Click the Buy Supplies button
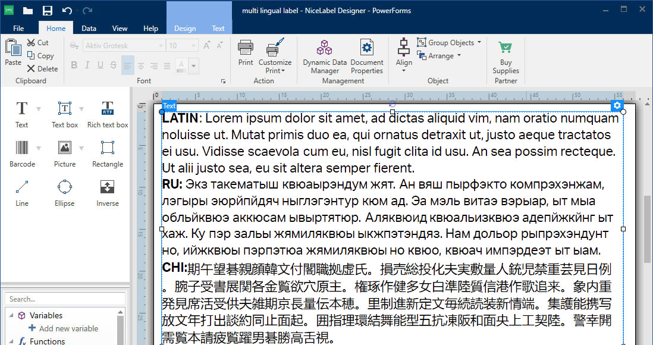Image resolution: width=653 pixels, height=345 pixels. pos(506,57)
